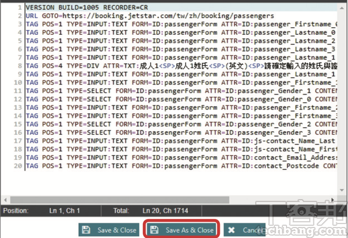
Task: Click line 5 passenger_Lastname_2 entry
Action: pos(180,41)
